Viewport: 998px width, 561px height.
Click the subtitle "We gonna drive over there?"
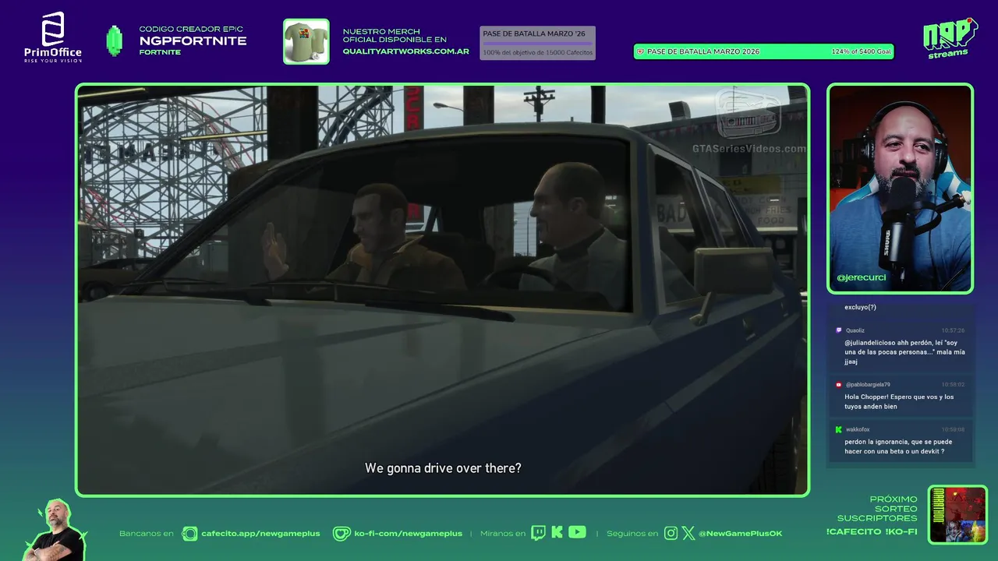click(x=443, y=468)
